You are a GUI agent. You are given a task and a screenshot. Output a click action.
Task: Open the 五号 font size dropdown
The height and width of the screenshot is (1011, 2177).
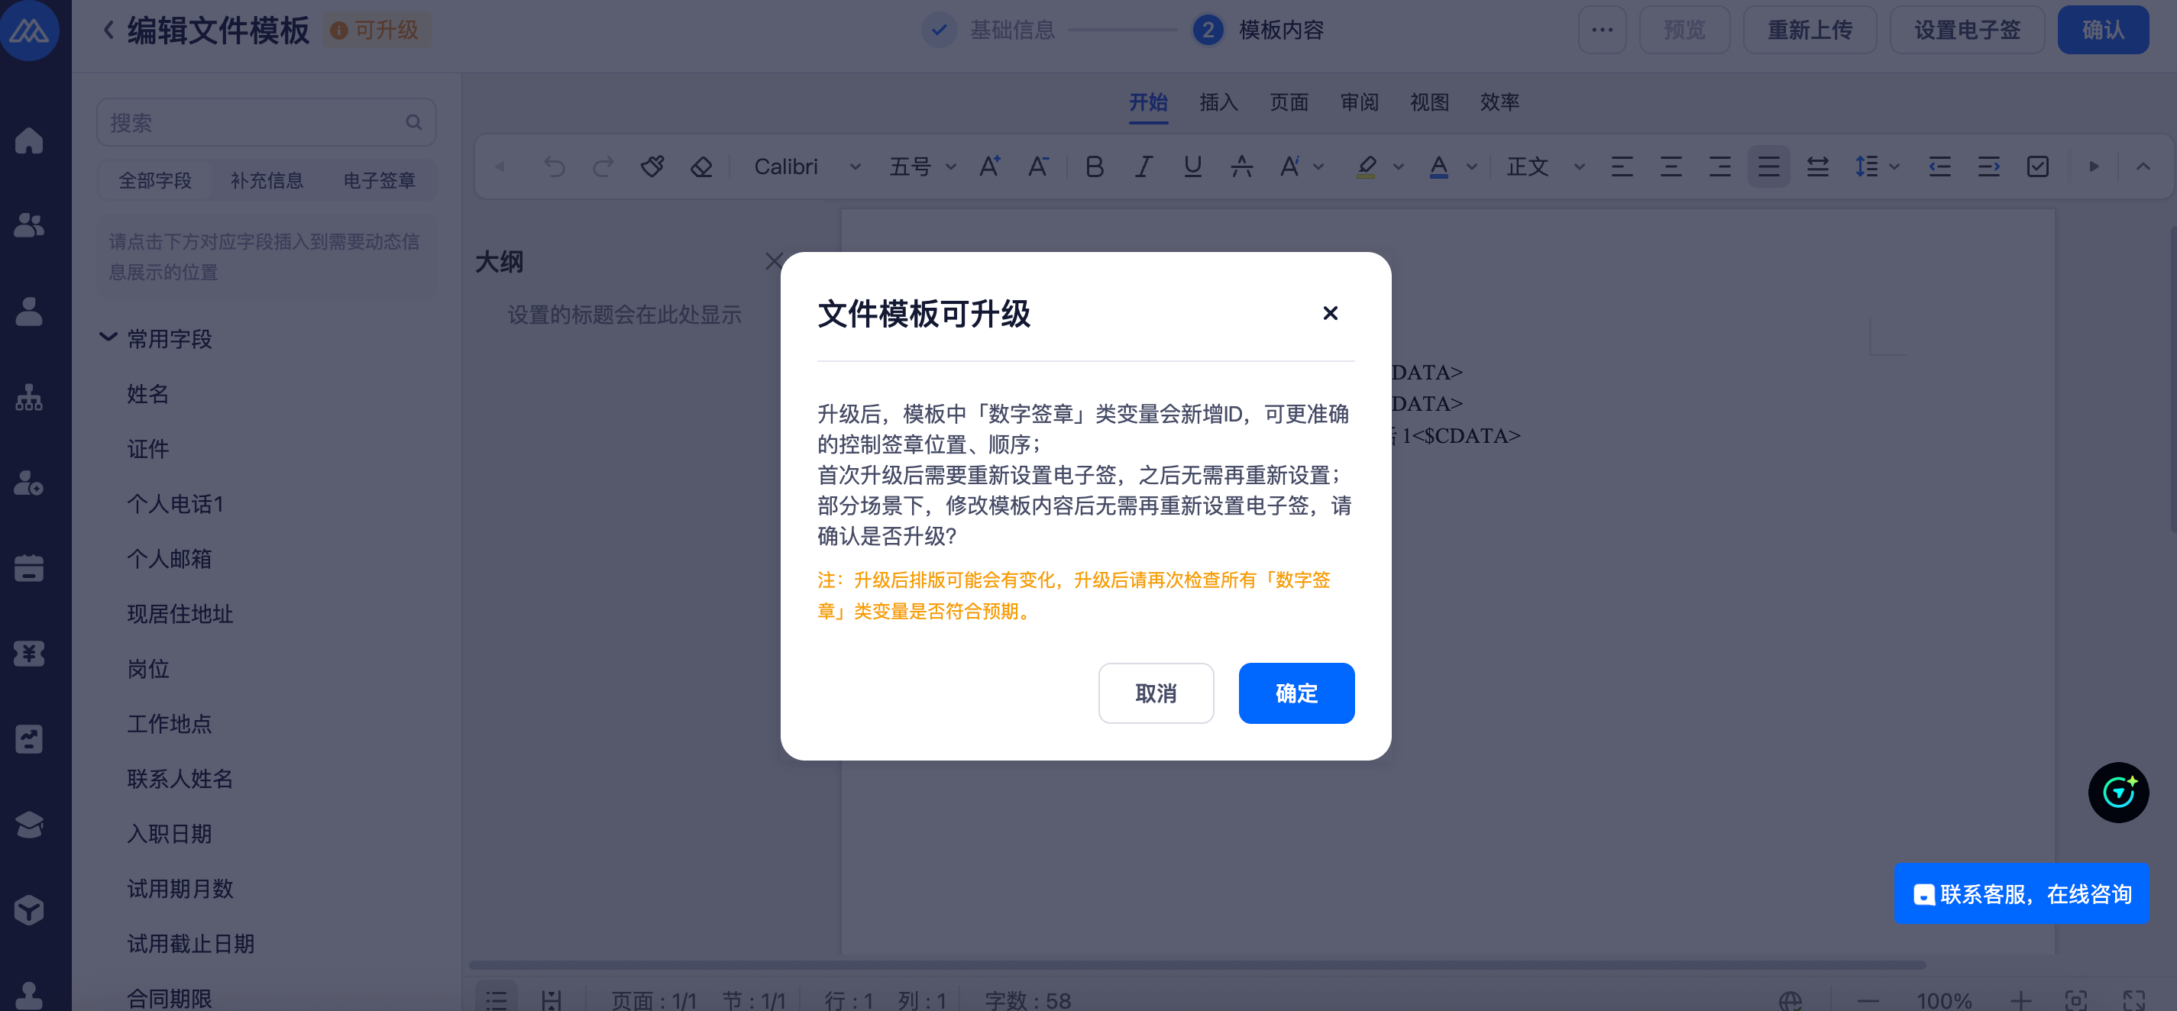pyautogui.click(x=921, y=166)
